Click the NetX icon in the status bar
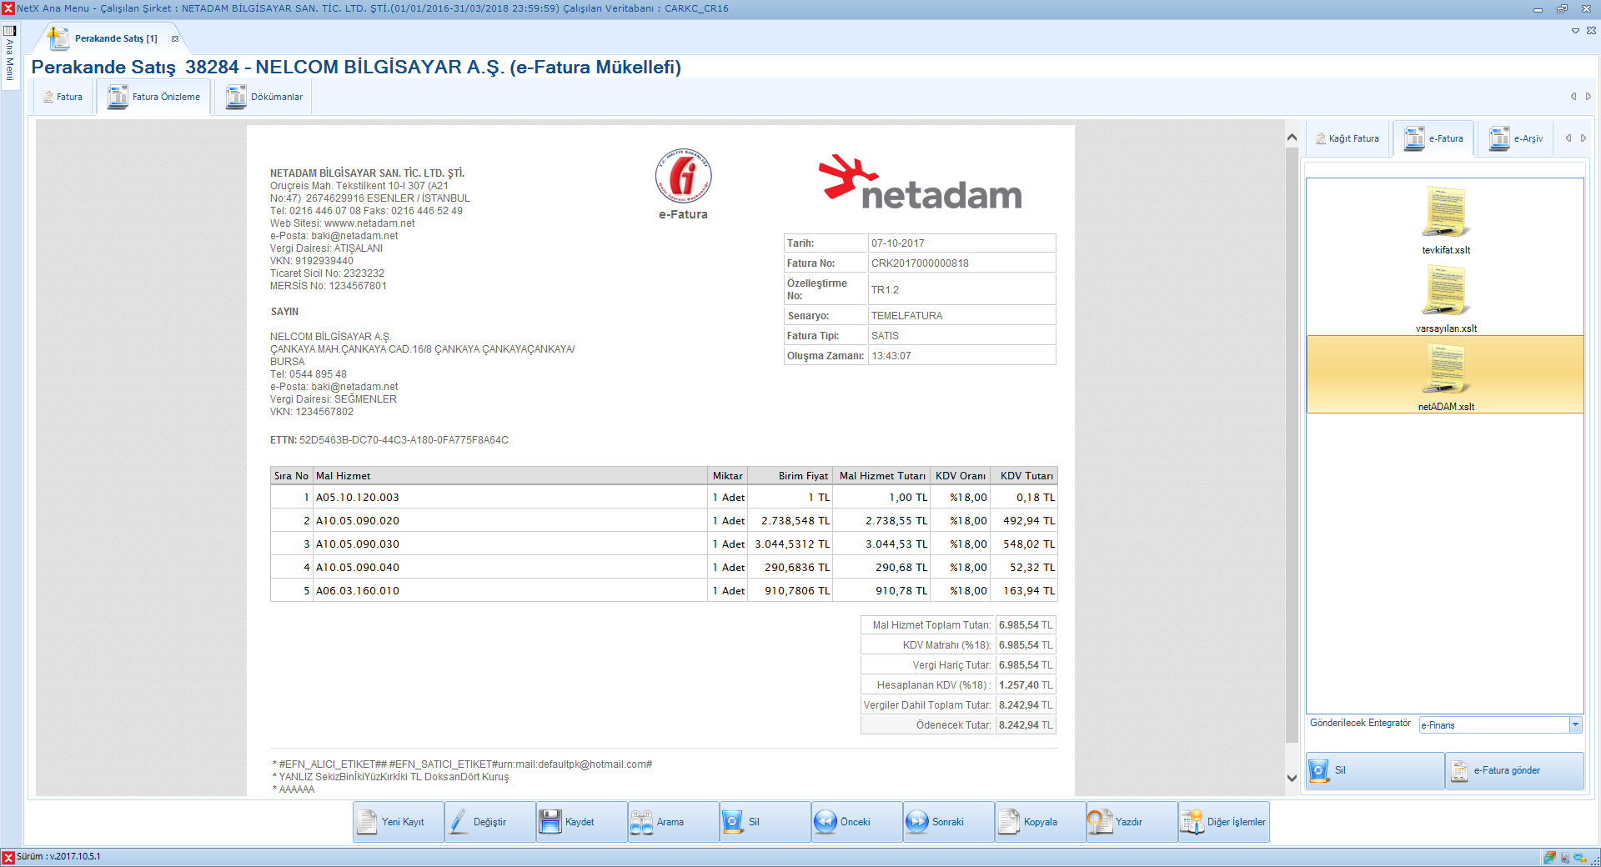 [7, 856]
